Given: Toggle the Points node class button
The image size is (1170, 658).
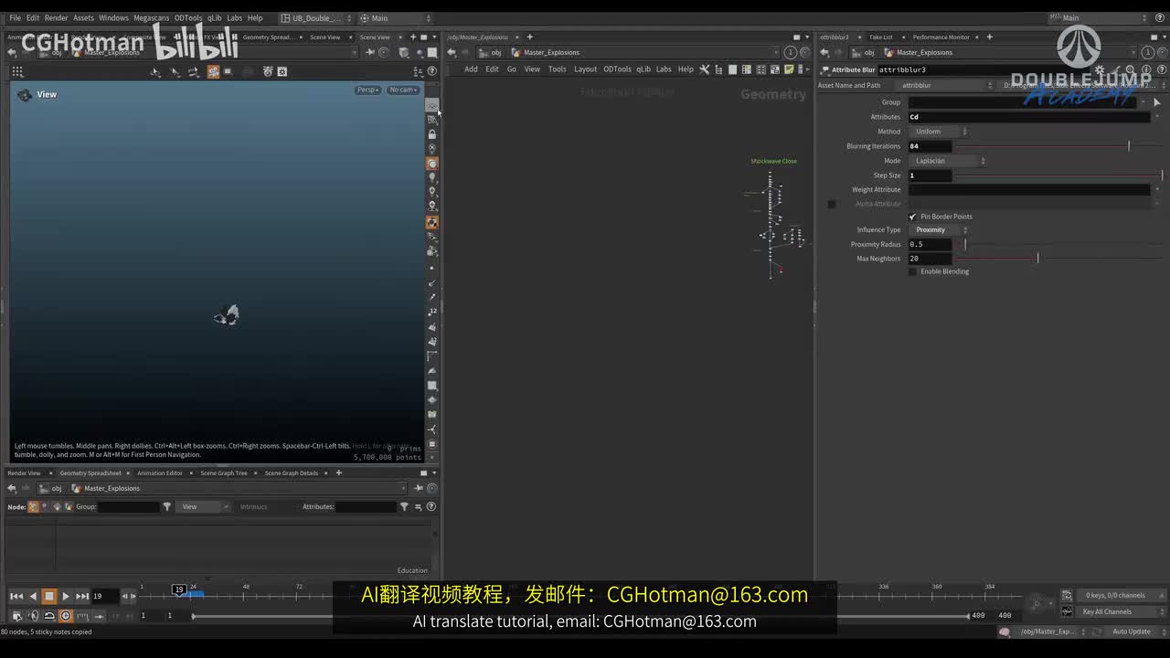Looking at the screenshot, I should pos(33,506).
